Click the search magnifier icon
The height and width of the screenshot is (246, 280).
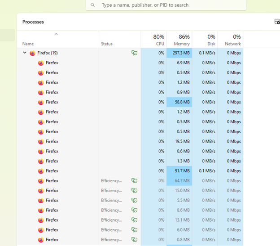[x=93, y=5]
